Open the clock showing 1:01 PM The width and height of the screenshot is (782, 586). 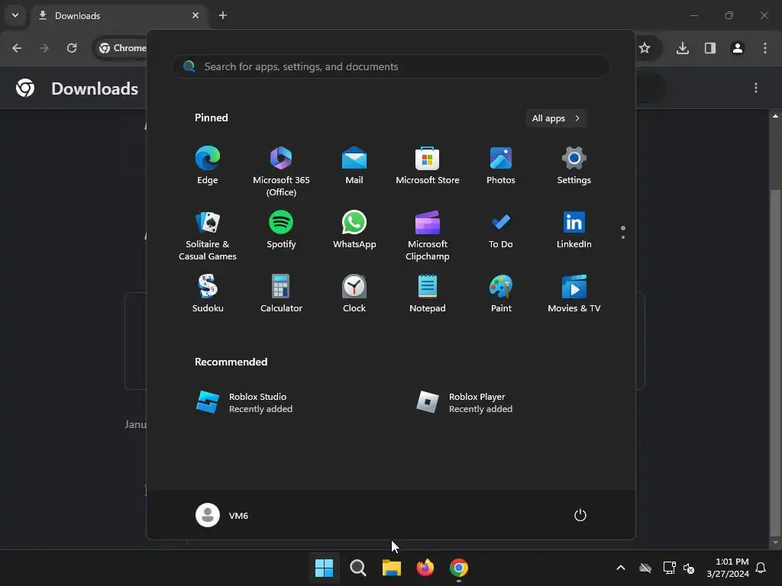(728, 568)
